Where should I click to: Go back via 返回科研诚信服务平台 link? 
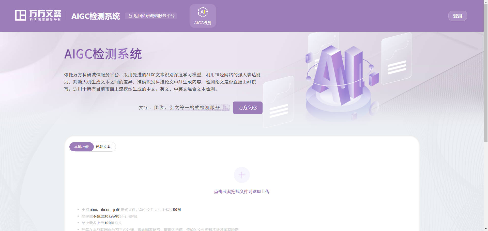pyautogui.click(x=151, y=16)
